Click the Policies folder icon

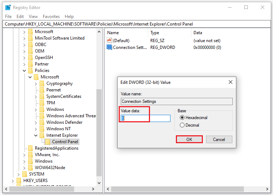coord(30,71)
